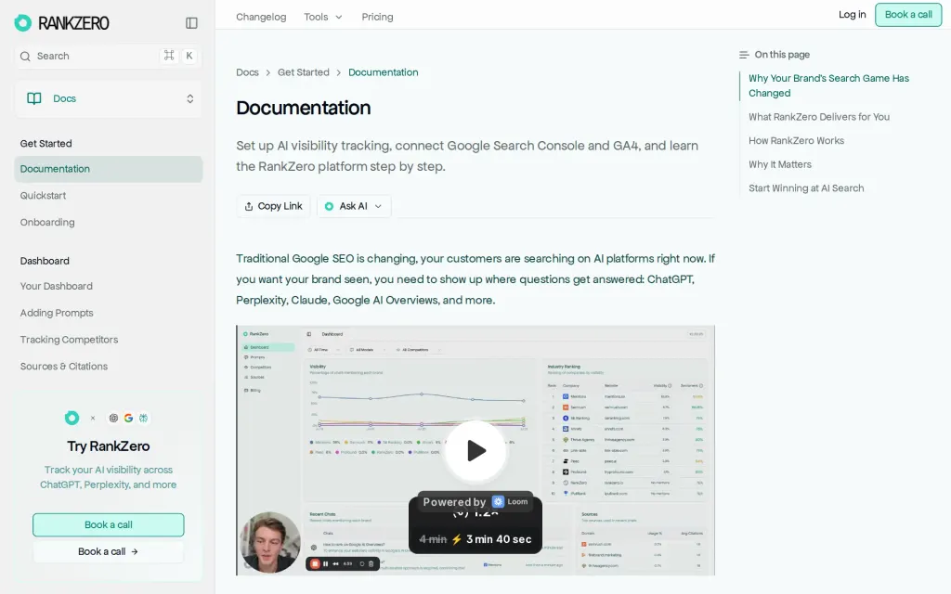Viewport: 951px width, 594px height.
Task: Click the Get Started breadcrumb
Action: point(304,72)
